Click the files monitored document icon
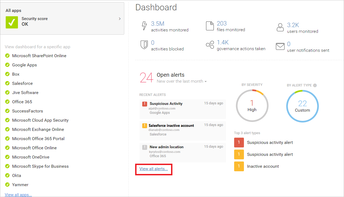This screenshot has width=344, height=197. click(210, 25)
